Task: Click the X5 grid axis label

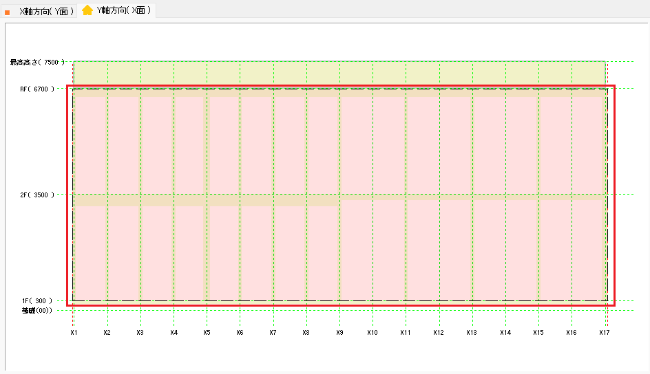Action: pos(207,333)
